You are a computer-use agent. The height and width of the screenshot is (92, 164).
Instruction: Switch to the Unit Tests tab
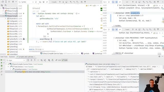(4, 57)
